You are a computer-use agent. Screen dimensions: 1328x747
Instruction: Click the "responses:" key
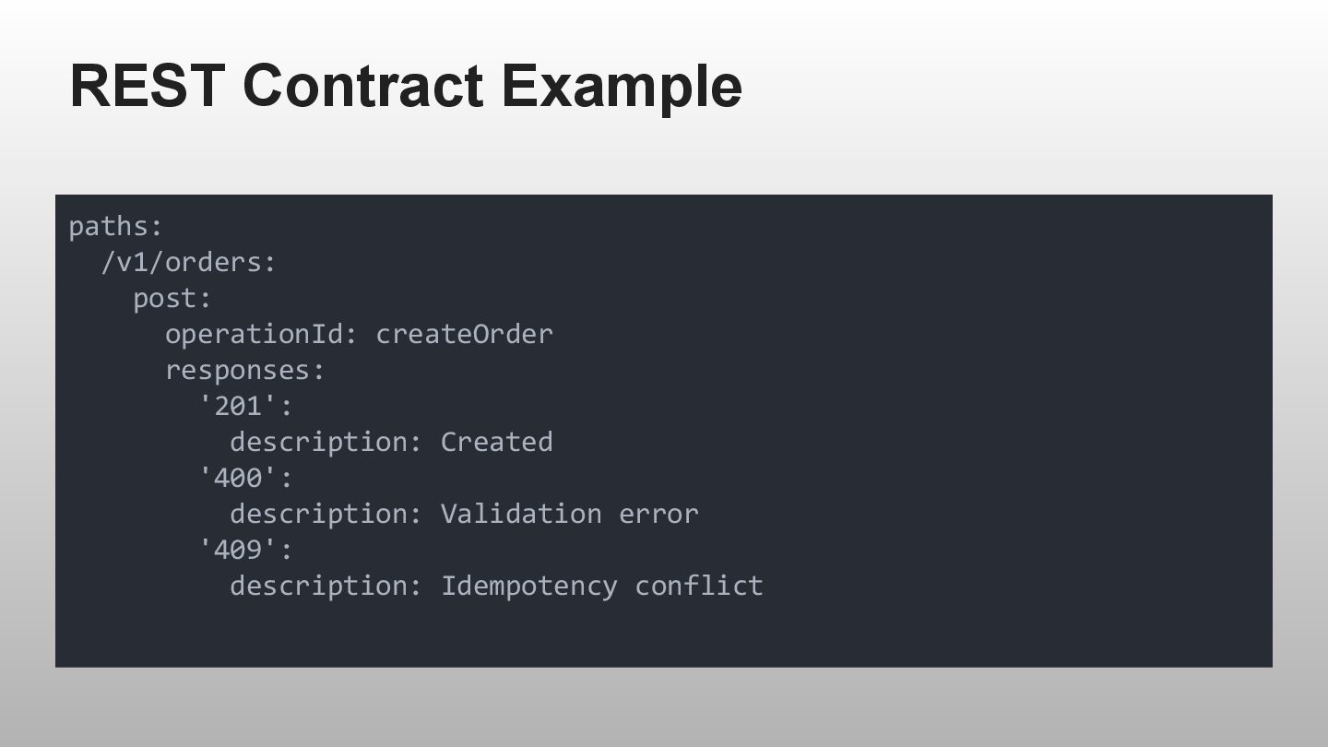tap(245, 370)
